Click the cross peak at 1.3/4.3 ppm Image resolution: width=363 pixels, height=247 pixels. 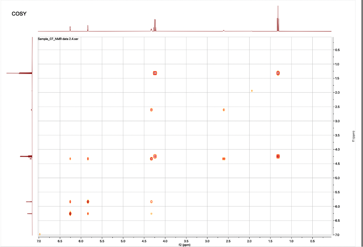pos(278,156)
